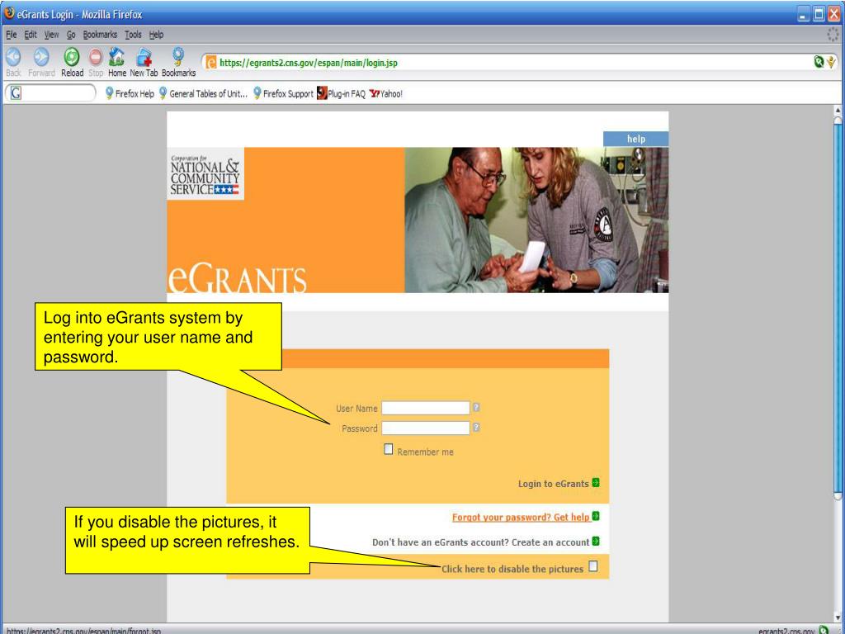Maximize the Firefox window
Screen dimensions: 845x634
click(x=819, y=15)
